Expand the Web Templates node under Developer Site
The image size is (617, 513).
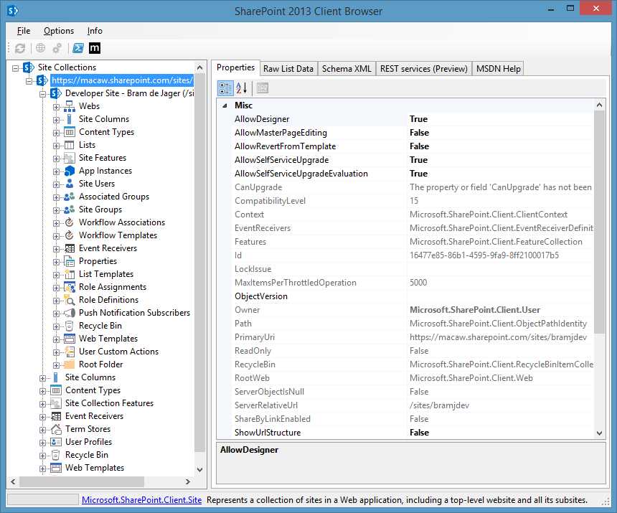point(56,339)
